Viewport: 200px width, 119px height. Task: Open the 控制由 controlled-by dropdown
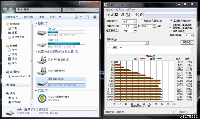tap(147, 43)
